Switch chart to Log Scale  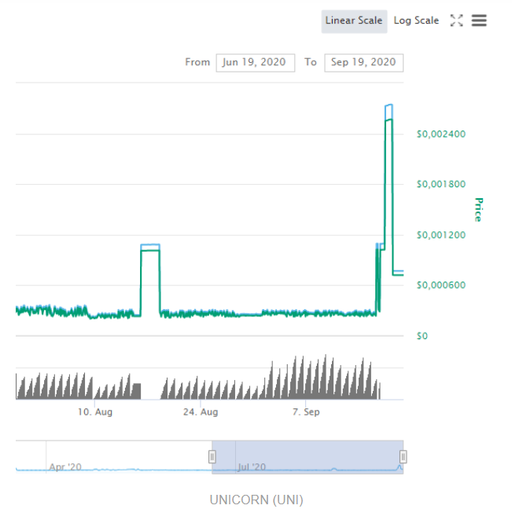pyautogui.click(x=416, y=20)
